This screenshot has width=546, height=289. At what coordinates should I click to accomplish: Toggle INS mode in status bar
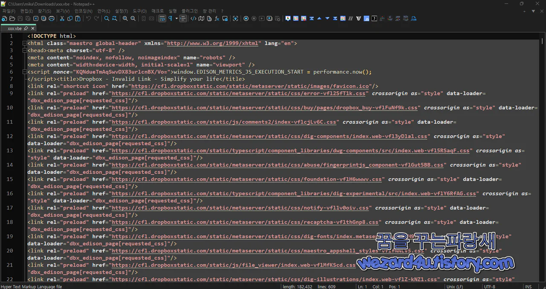click(x=529, y=287)
